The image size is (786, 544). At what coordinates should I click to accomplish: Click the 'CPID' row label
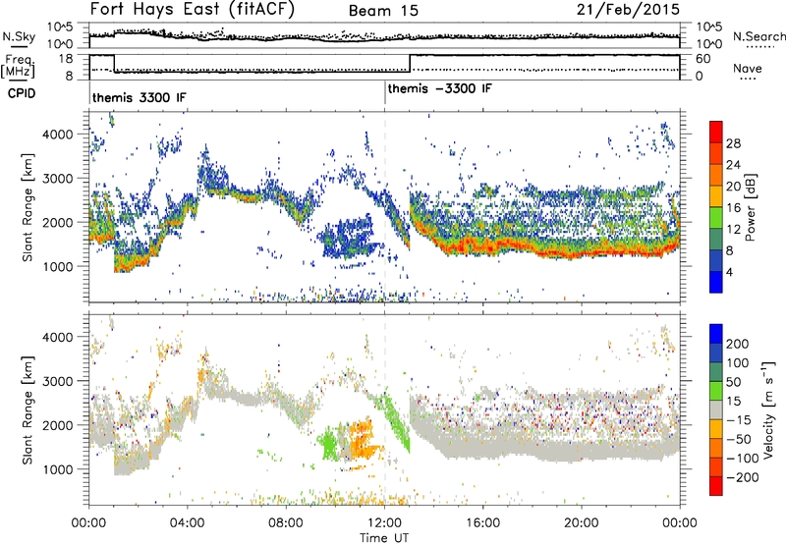[22, 93]
